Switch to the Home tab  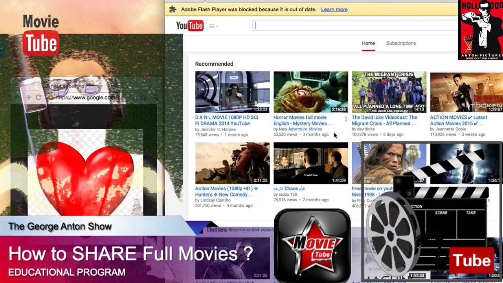368,43
